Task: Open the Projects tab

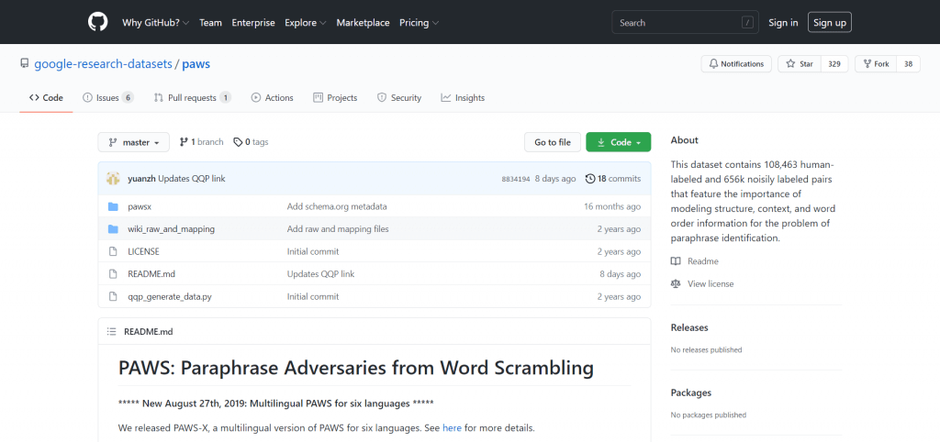Action: (335, 97)
